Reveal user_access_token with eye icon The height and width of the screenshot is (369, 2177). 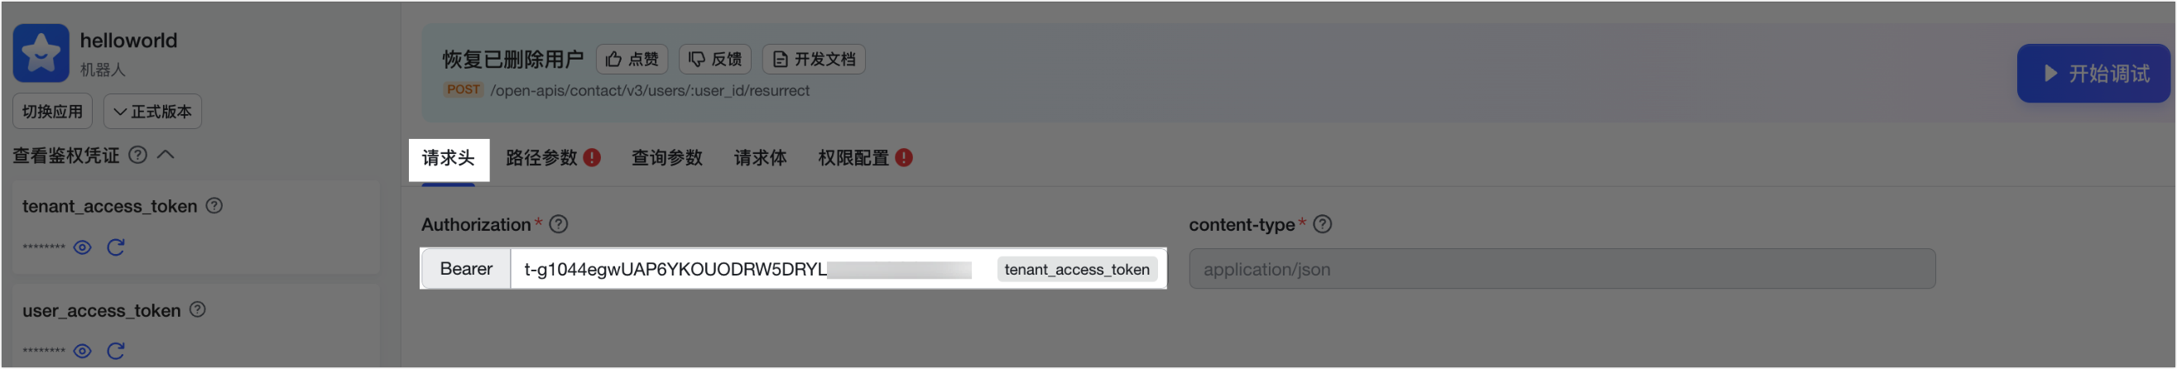82,352
